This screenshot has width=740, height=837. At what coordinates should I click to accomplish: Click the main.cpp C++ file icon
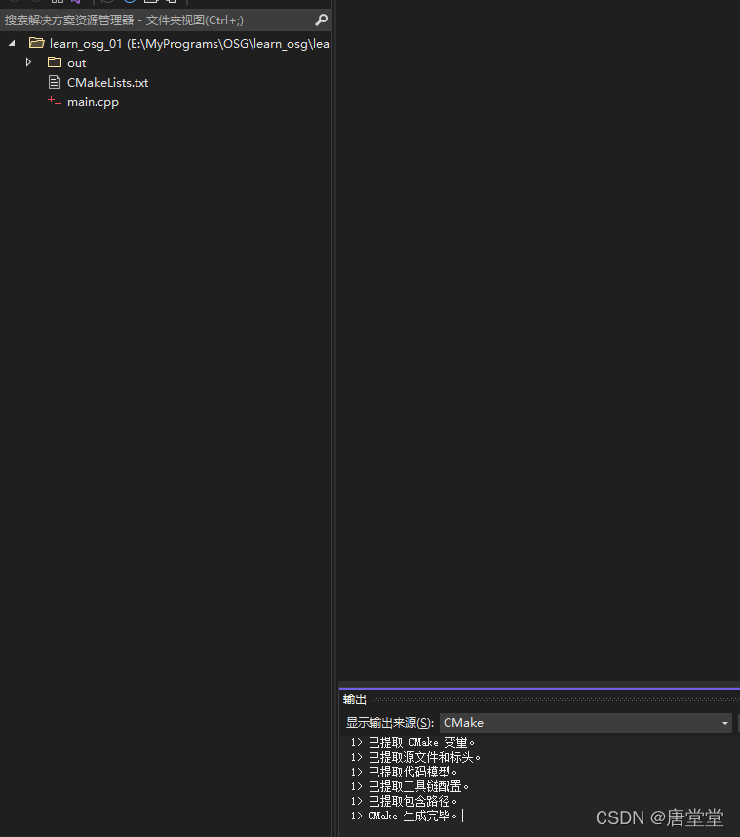[55, 101]
